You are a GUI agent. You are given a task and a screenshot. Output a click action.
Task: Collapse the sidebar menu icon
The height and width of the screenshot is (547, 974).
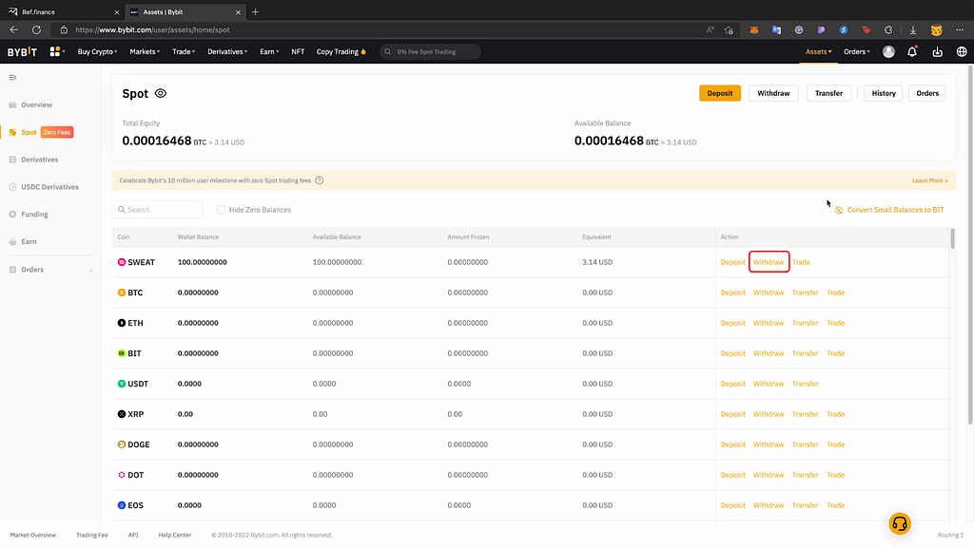[x=12, y=78]
